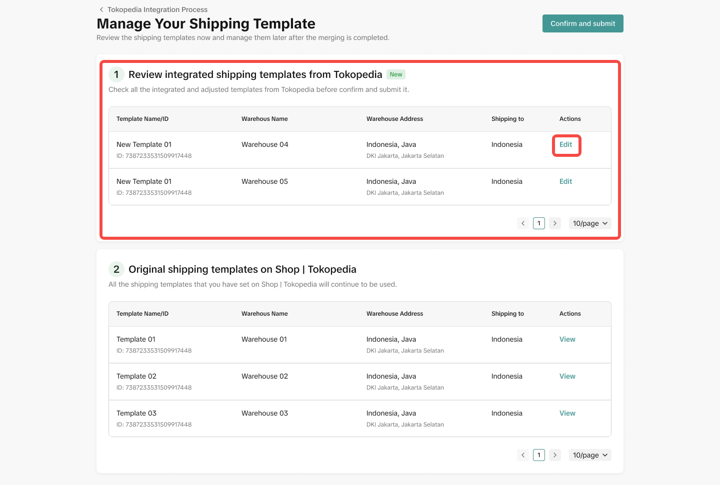Expand the 10/page dropdown under integrated templates
This screenshot has height=485, width=720.
tap(590, 223)
